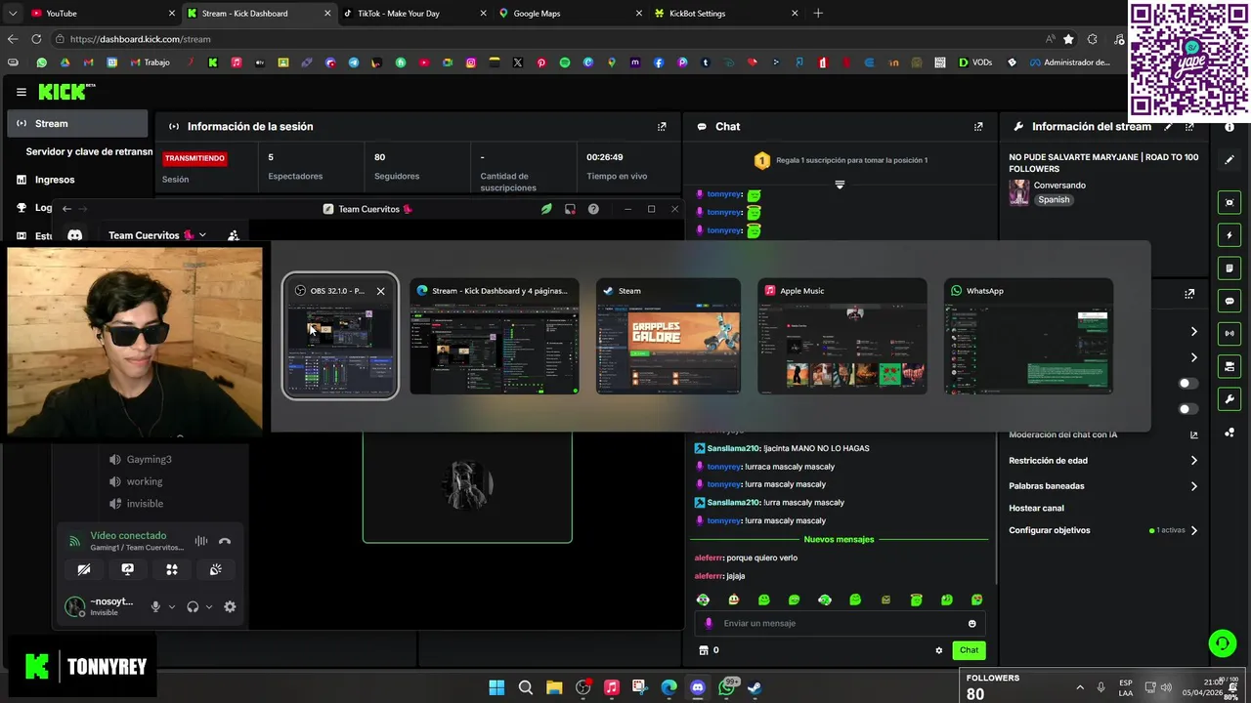Expand Palabras baneadas settings
Image resolution: width=1251 pixels, height=703 pixels.
coord(1193,486)
